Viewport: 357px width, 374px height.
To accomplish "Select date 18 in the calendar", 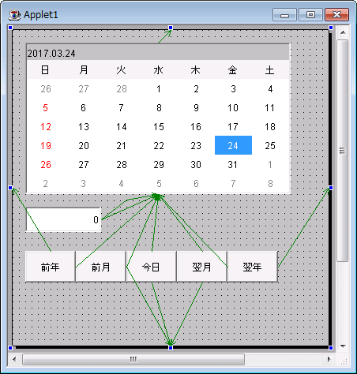I will (x=270, y=126).
